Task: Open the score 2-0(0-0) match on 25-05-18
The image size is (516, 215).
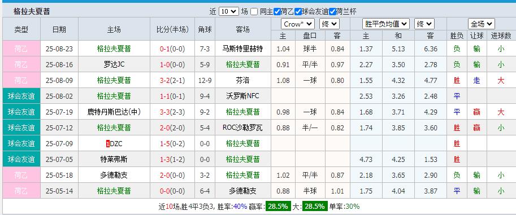Action: pyautogui.click(x=172, y=175)
